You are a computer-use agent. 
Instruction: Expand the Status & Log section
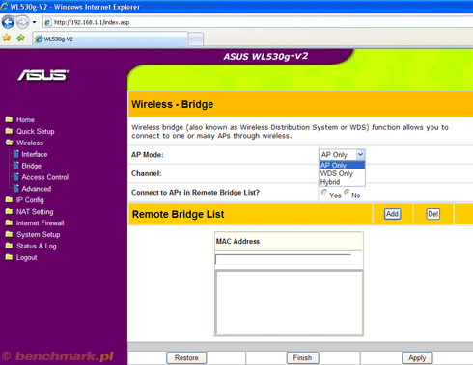pyautogui.click(x=37, y=246)
